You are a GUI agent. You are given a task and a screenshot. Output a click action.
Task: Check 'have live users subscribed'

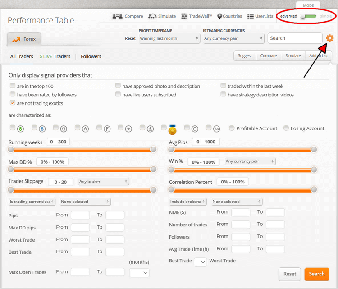(118, 94)
